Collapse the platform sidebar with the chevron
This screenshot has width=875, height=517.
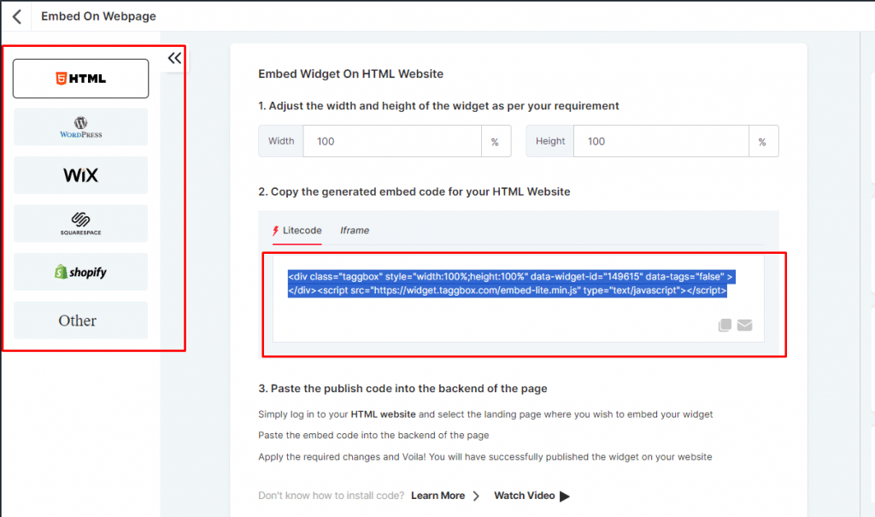coord(174,57)
